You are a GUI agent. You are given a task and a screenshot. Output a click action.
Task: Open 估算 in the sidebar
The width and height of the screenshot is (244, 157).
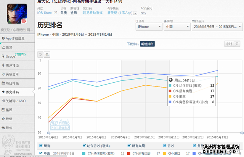(17, 47)
